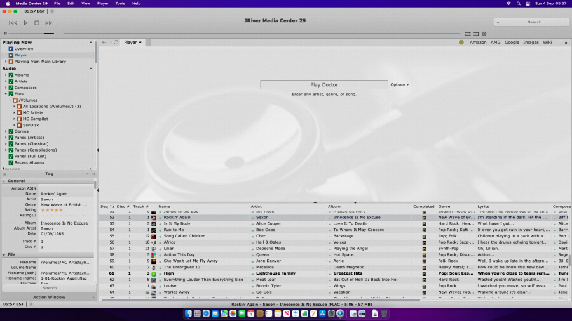Image resolution: width=572 pixels, height=321 pixels.
Task: Toggle Completed checkbox for Louise row
Action: 424,286
